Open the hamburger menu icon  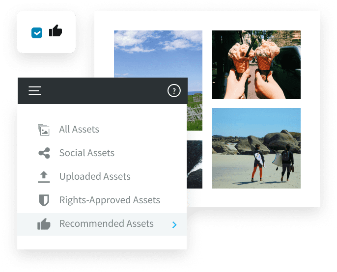pos(35,91)
